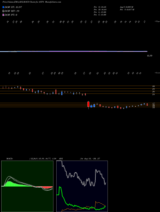
Task: Click the blue DOW ST legend swatch
Action: (3, 7)
